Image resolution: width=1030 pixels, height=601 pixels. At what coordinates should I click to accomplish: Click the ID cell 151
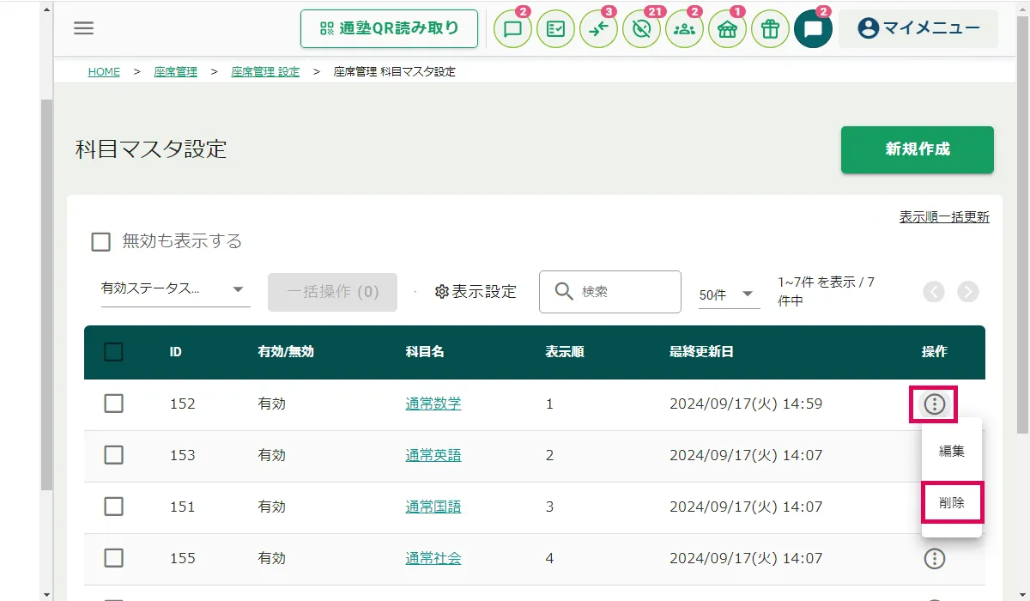point(183,507)
